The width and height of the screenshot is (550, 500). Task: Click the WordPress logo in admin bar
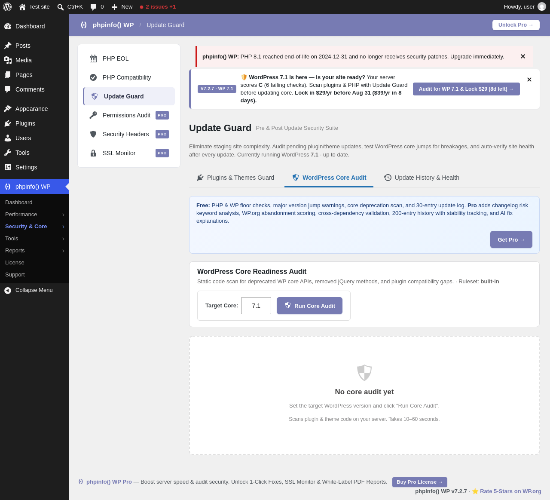(7, 7)
